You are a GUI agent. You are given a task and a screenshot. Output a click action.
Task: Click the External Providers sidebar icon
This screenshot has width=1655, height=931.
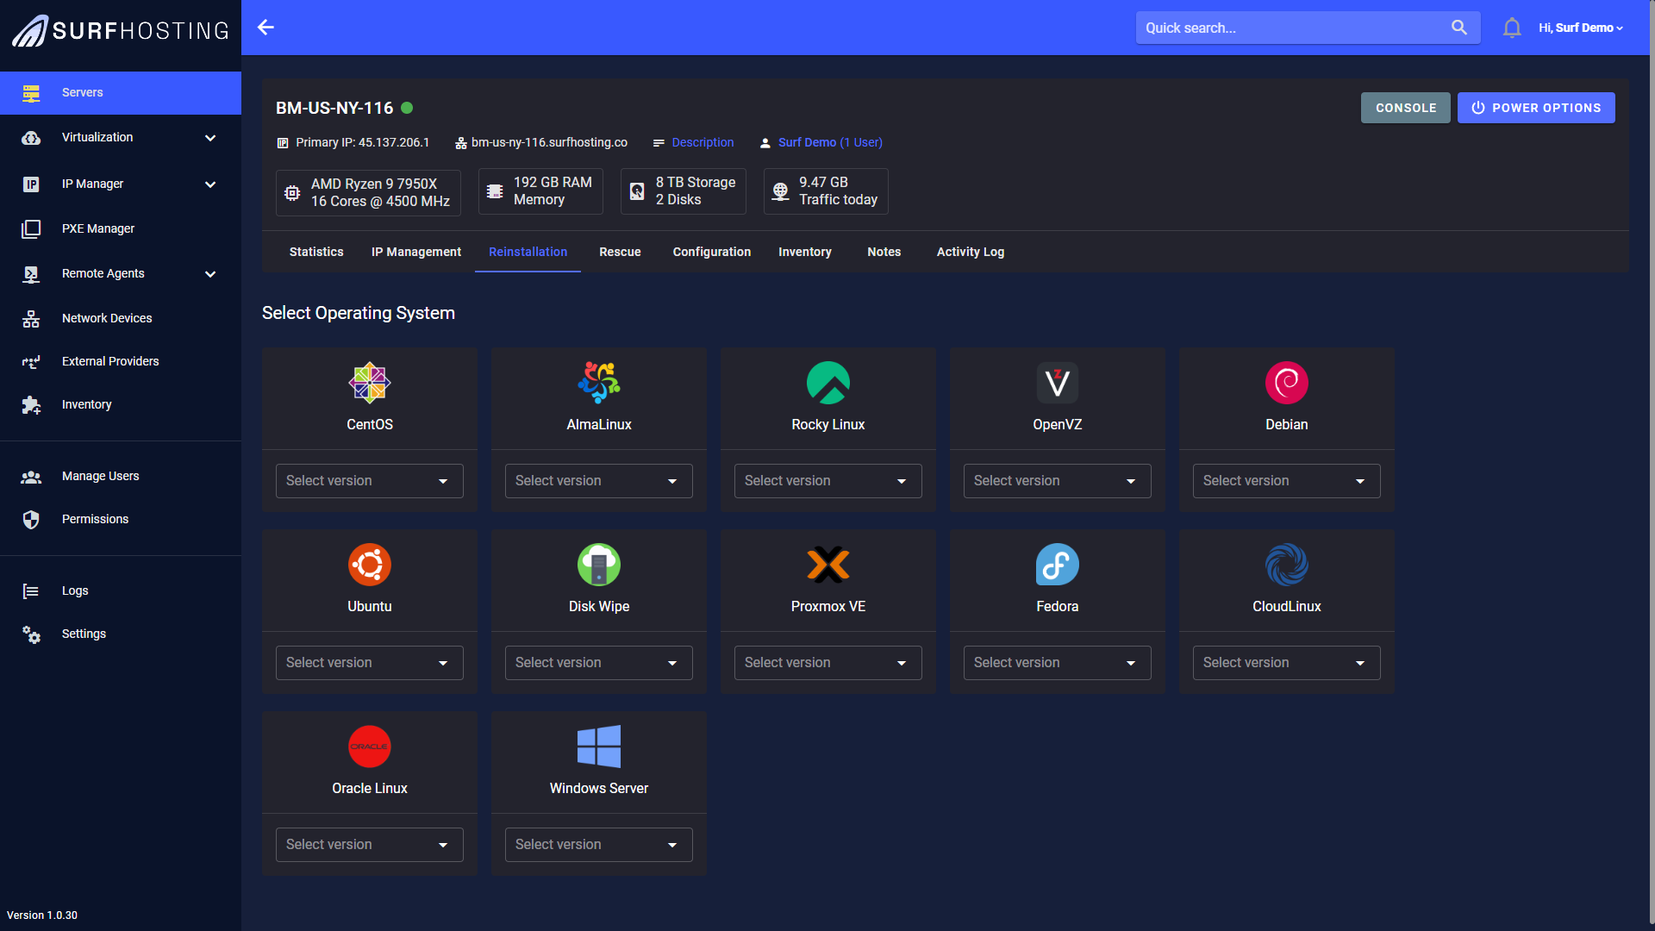[31, 362]
